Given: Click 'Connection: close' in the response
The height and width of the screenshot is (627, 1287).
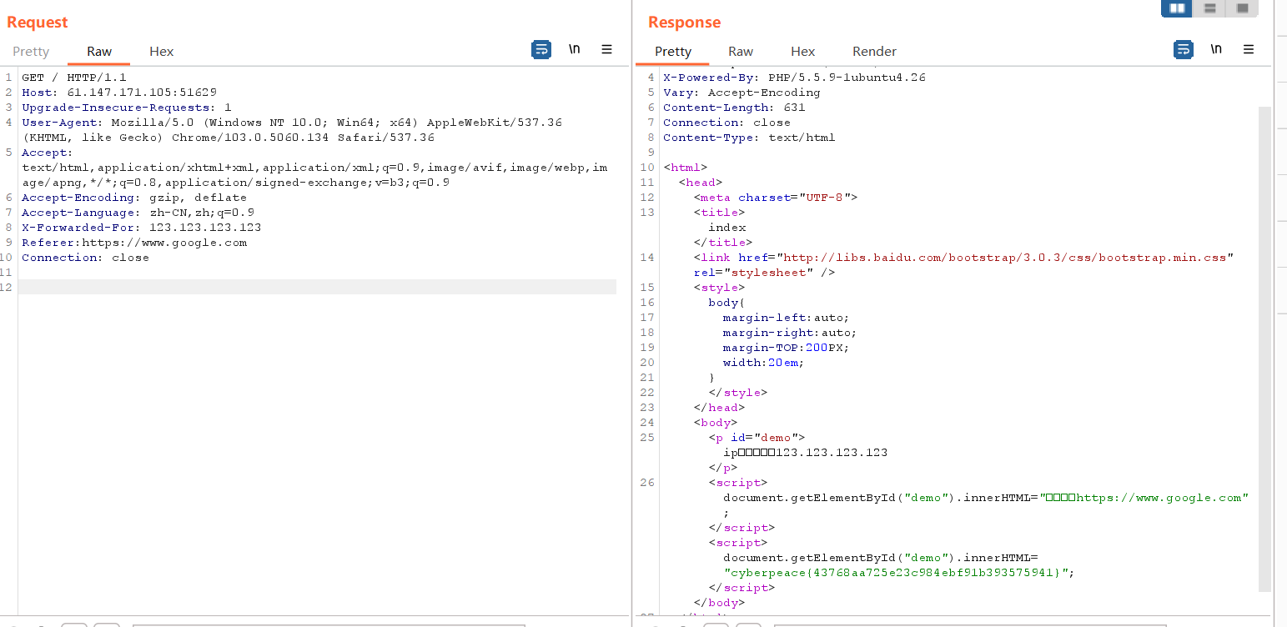Looking at the screenshot, I should 726,123.
